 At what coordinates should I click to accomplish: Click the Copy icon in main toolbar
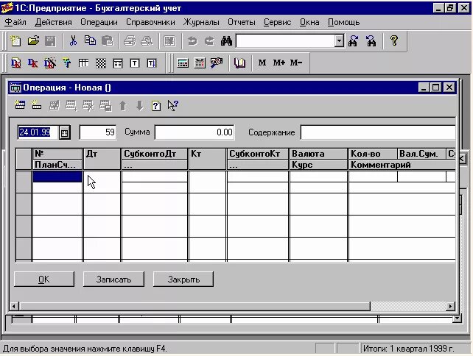[90, 40]
